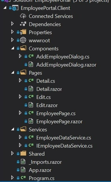Select the Properties label
This screenshot has width=111, height=182.
40,32
